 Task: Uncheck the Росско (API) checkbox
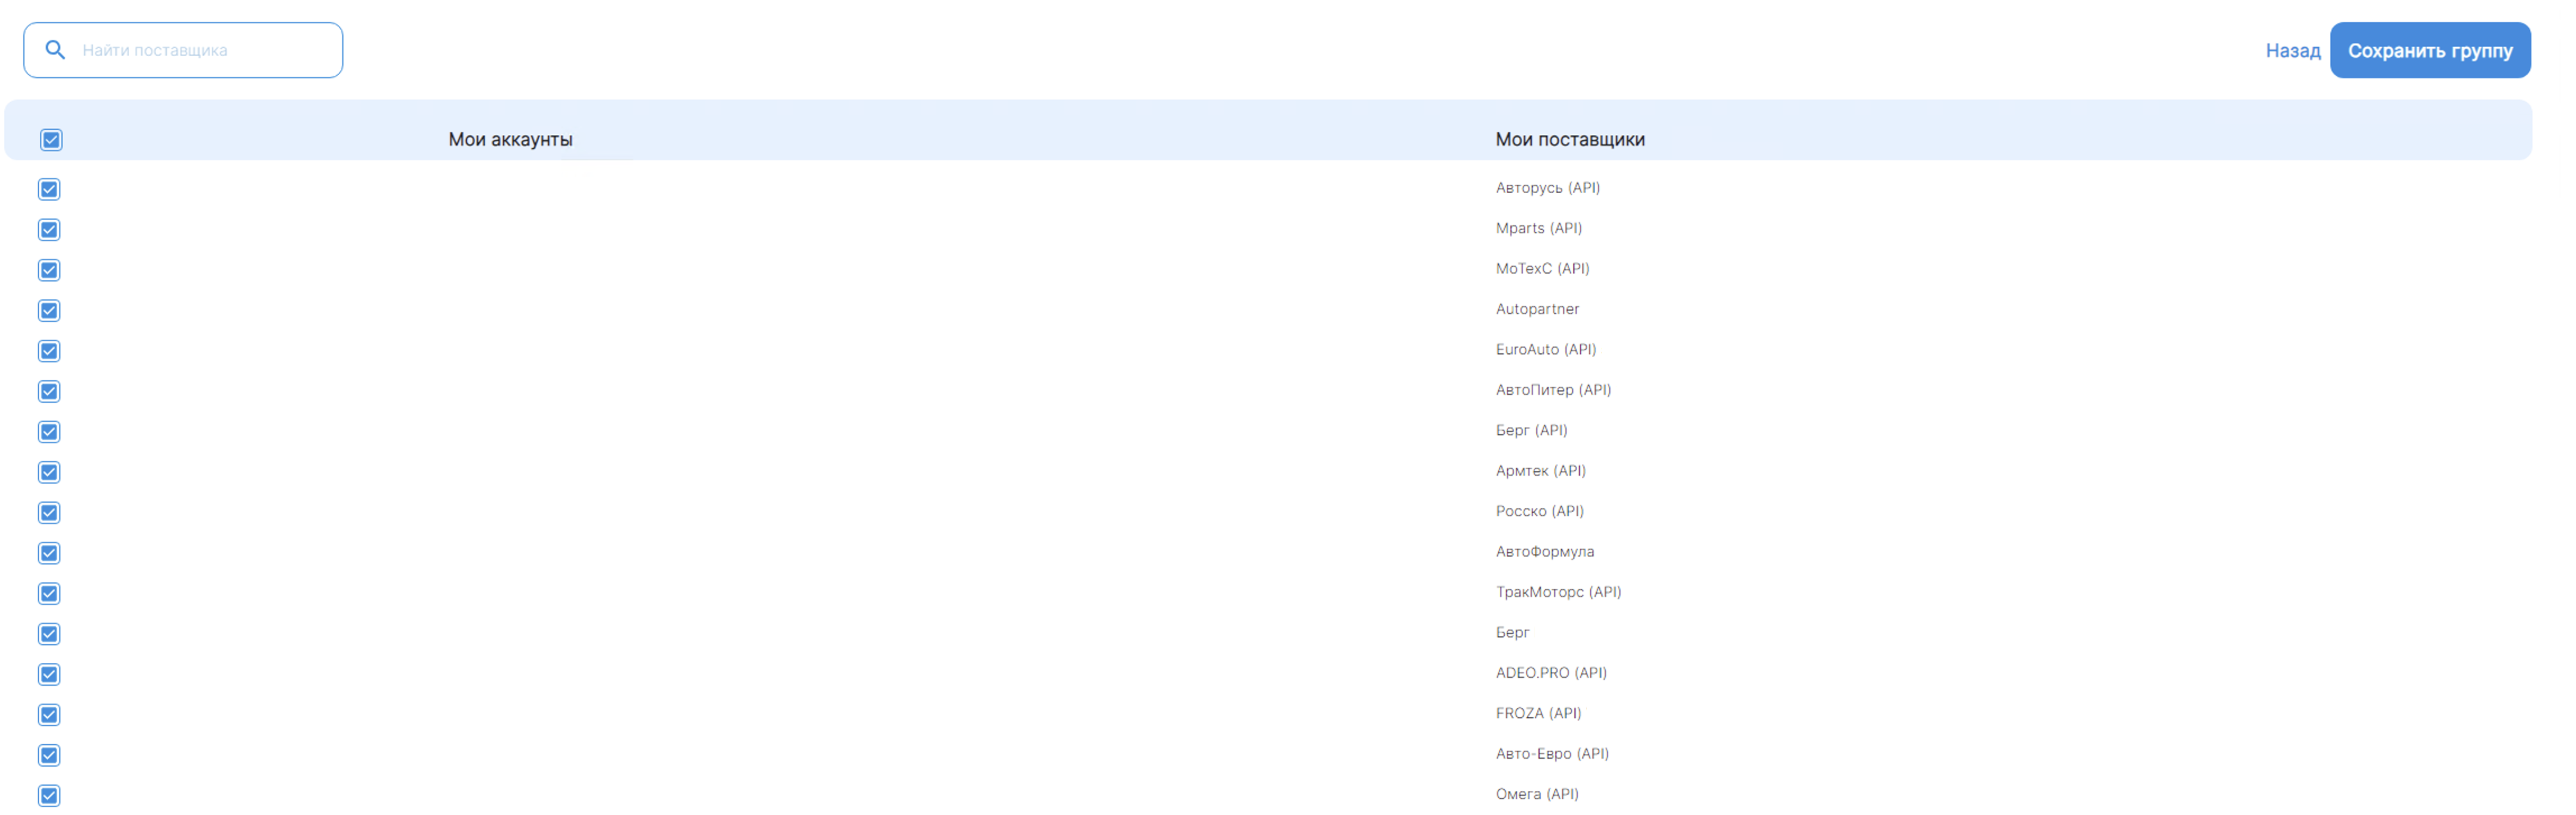coord(49,512)
